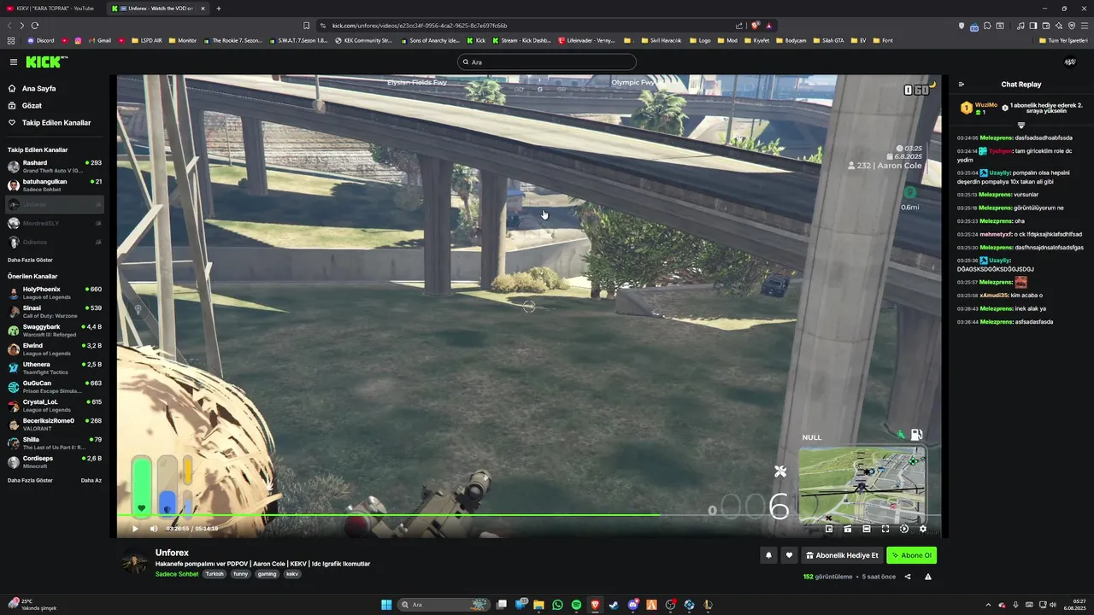Share the video via share icon
Screen dimensions: 1094x615
coord(908,577)
